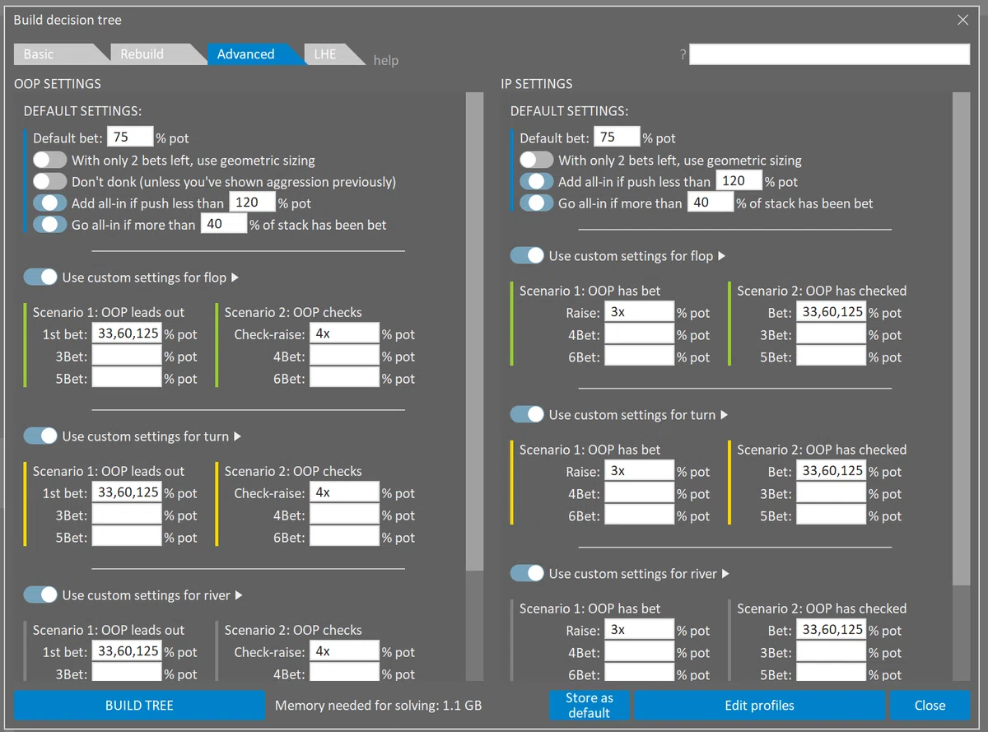Disable OOP Add all-in if push less than
Image resolution: width=988 pixels, height=732 pixels.
50,203
